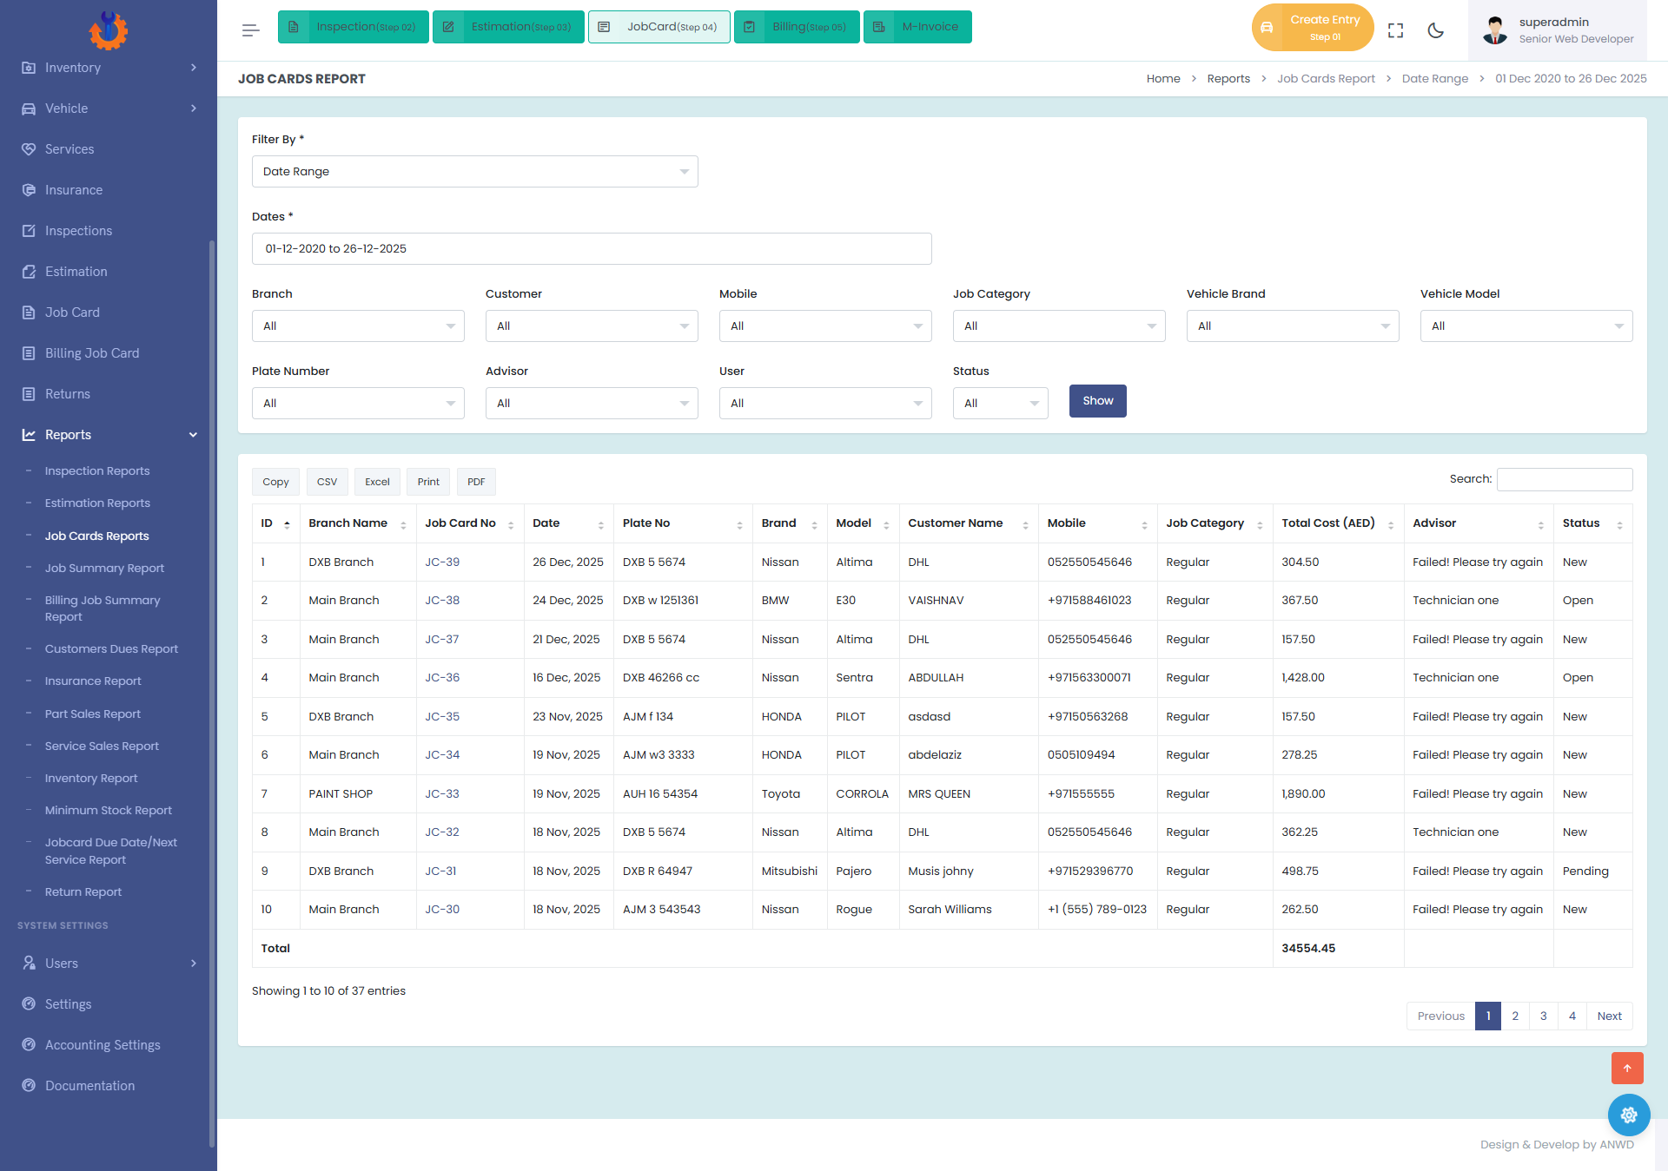Open the Vehicle Brand dropdown
The height and width of the screenshot is (1171, 1668).
click(1292, 326)
